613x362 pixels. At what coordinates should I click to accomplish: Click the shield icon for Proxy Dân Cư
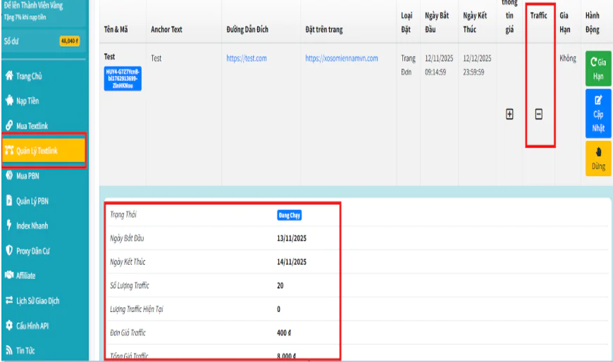coord(9,251)
